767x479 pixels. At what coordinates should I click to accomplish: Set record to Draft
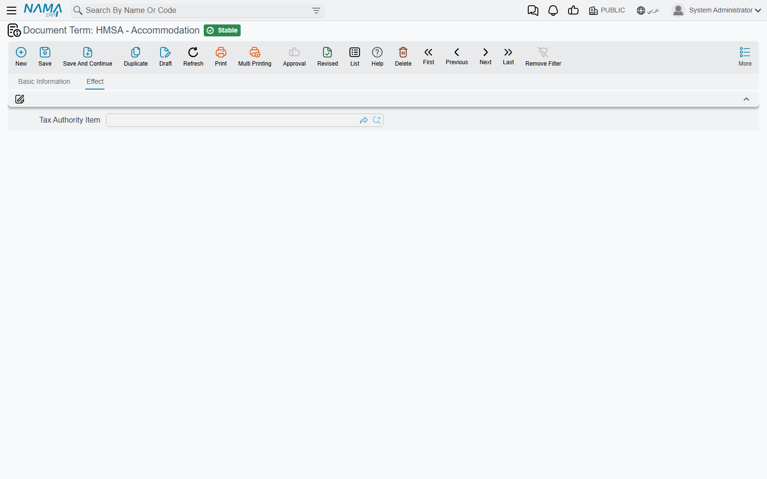click(165, 57)
